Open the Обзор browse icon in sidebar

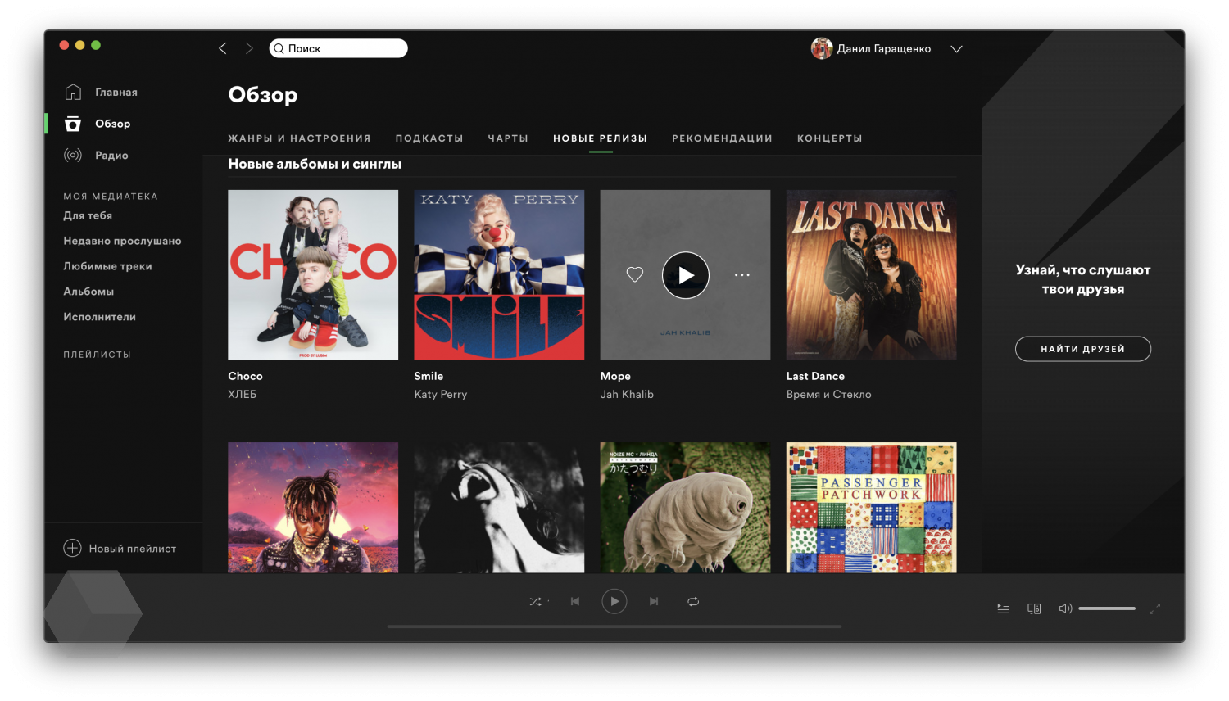pos(73,124)
